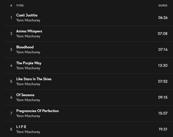
Task: Play the track Anima Whispers
Action: pyautogui.click(x=29, y=31)
